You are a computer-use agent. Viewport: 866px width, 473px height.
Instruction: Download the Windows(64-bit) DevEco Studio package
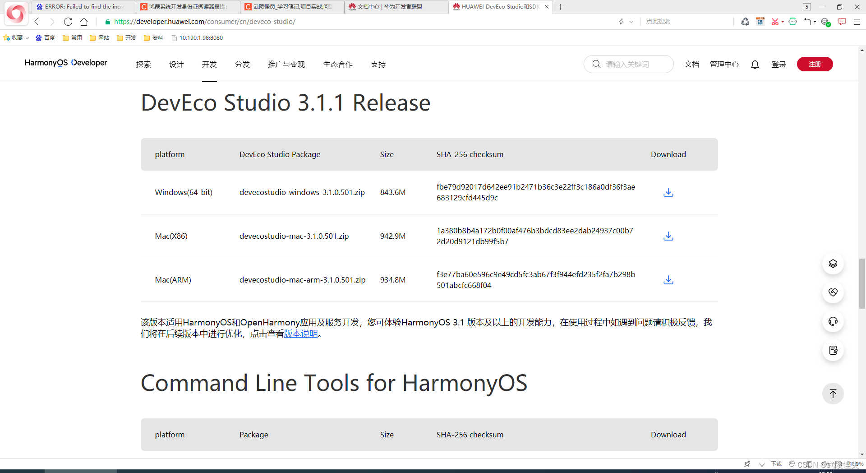pyautogui.click(x=668, y=192)
